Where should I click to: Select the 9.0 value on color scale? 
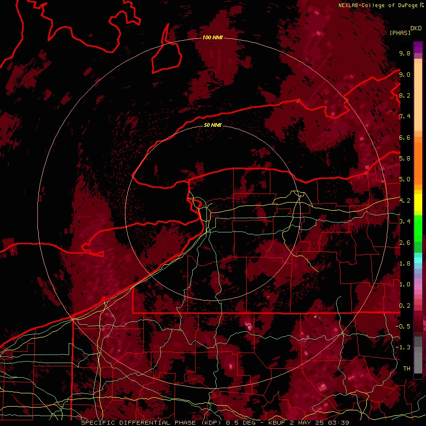click(x=405, y=74)
